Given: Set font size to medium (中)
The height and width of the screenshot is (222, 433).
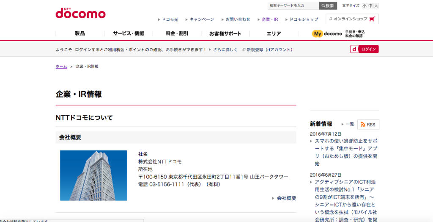Looking at the screenshot, I should 370,6.
